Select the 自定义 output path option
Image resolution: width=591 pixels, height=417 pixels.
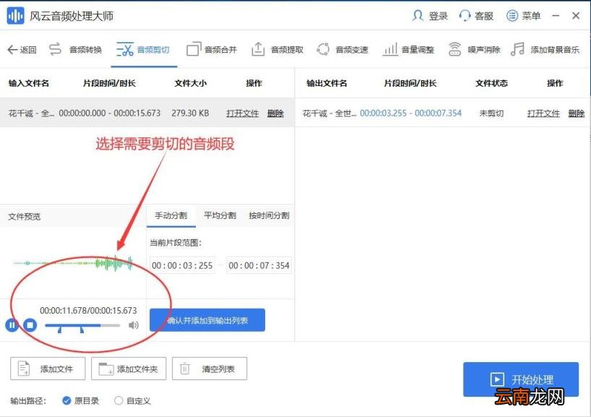(x=132, y=401)
